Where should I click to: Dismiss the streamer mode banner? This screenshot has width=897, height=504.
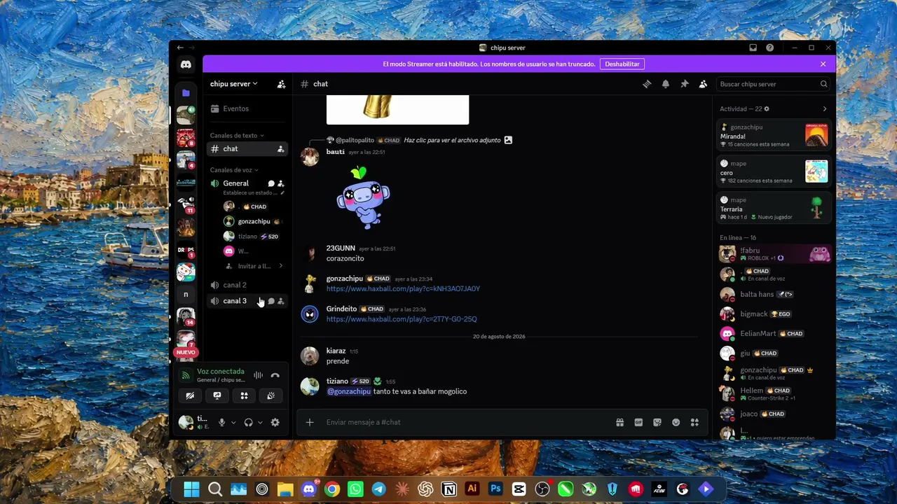coord(823,64)
